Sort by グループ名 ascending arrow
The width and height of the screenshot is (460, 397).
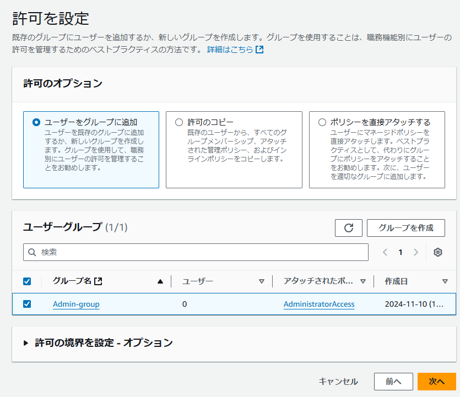click(160, 281)
